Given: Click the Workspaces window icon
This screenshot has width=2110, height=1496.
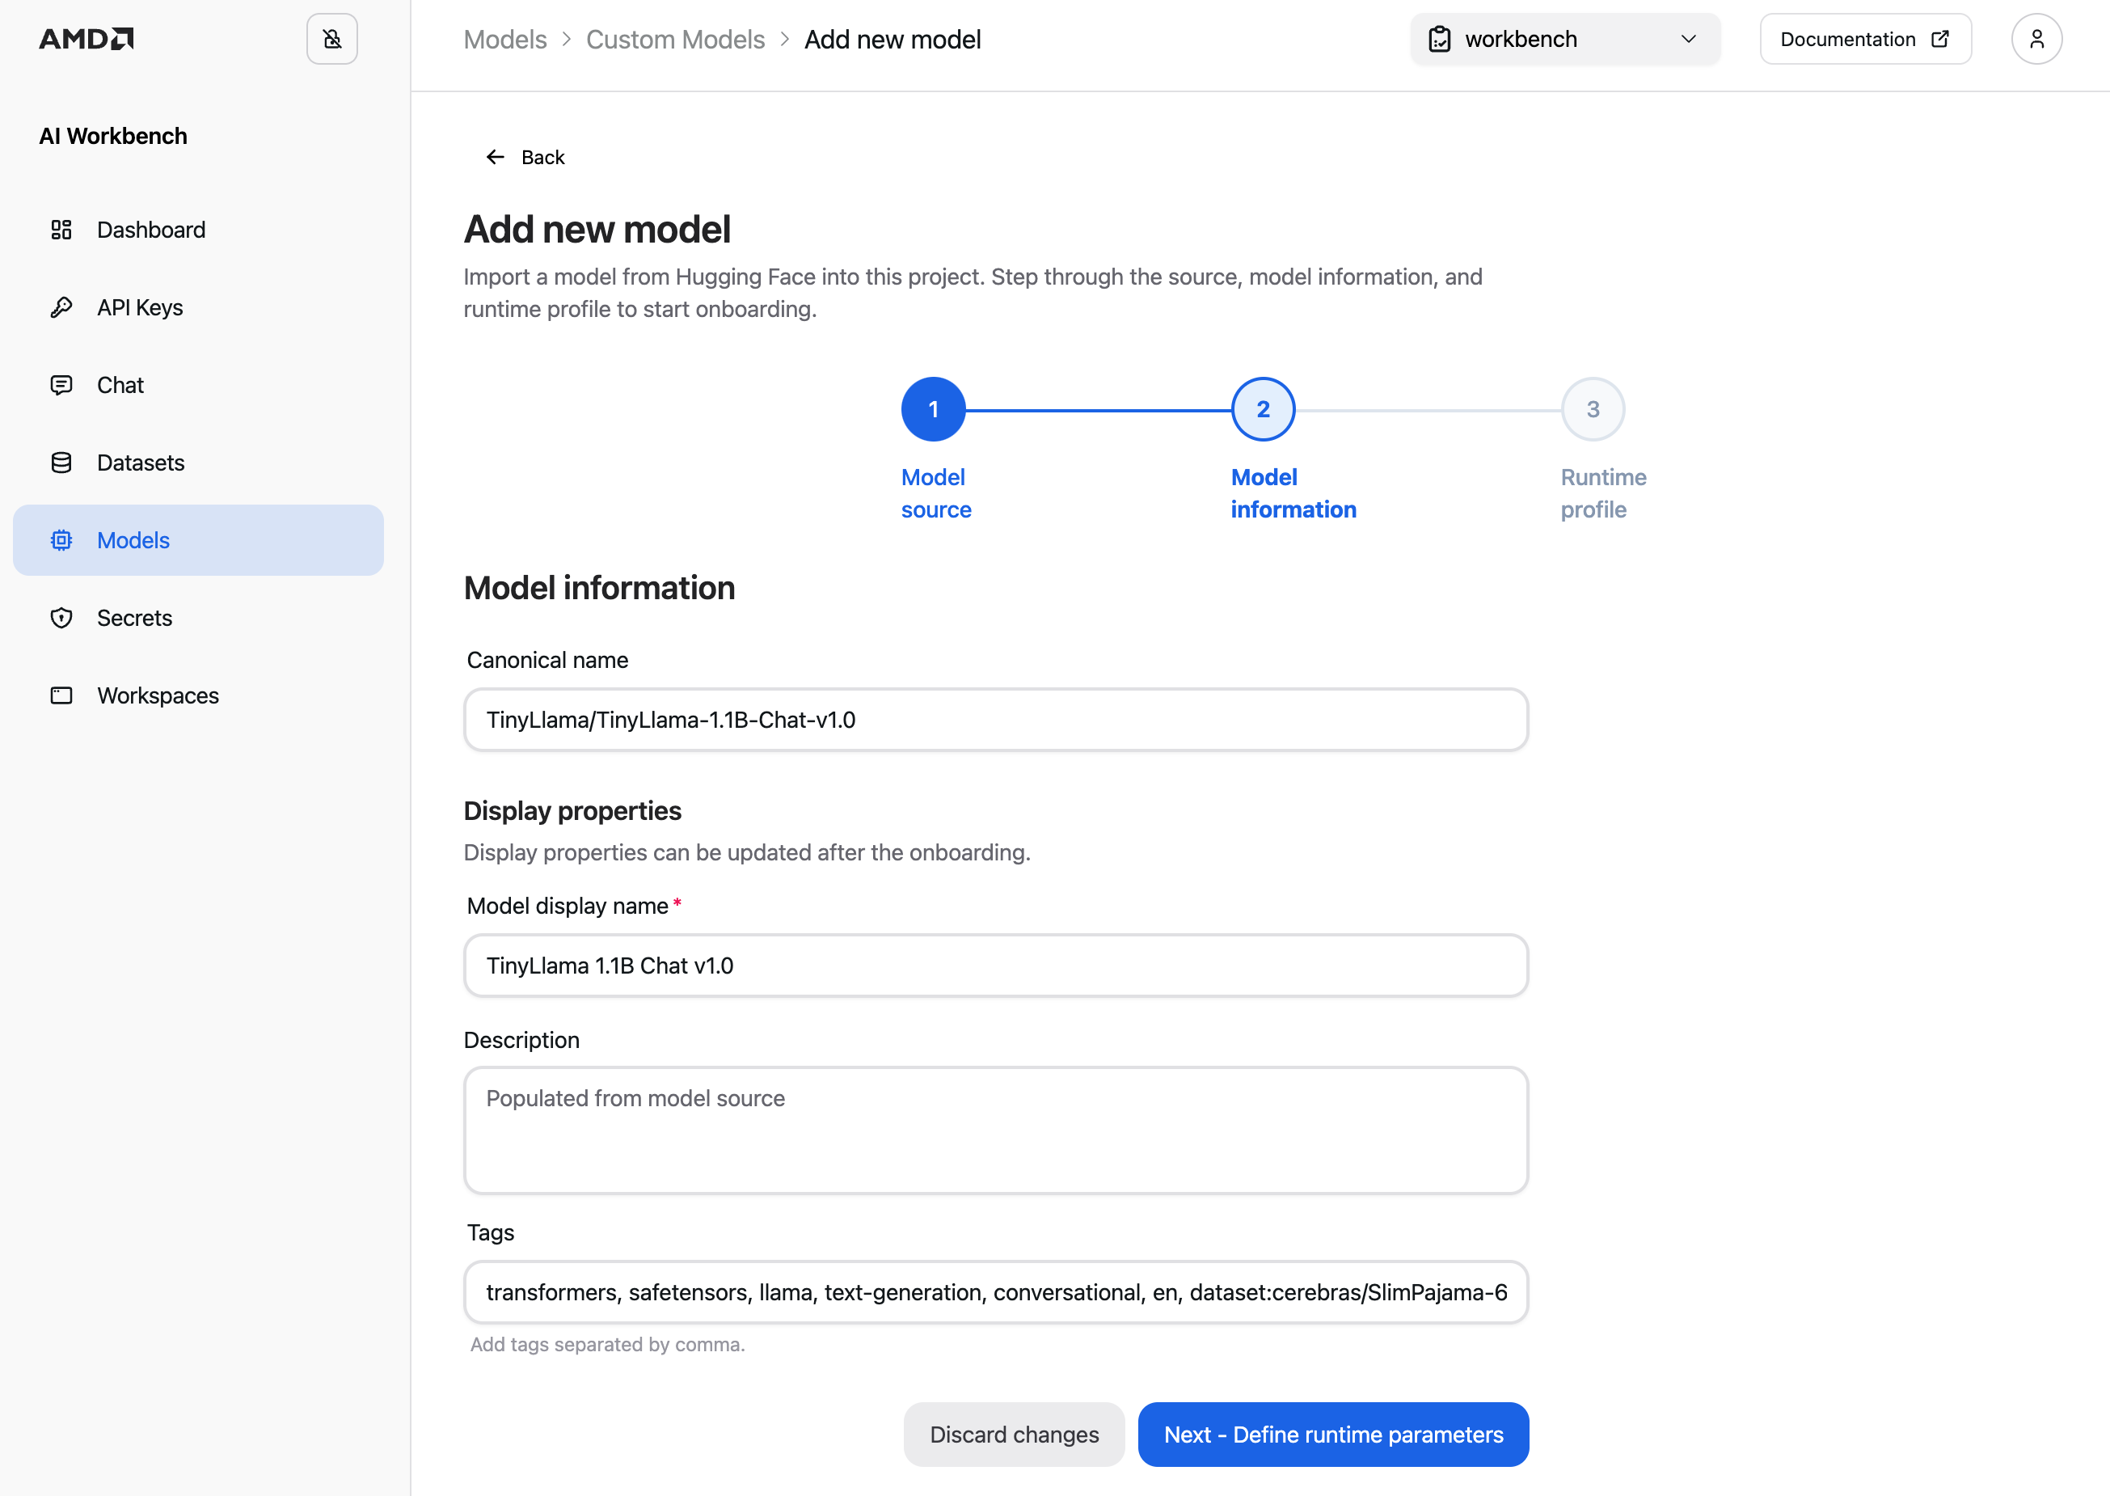Looking at the screenshot, I should 61,695.
